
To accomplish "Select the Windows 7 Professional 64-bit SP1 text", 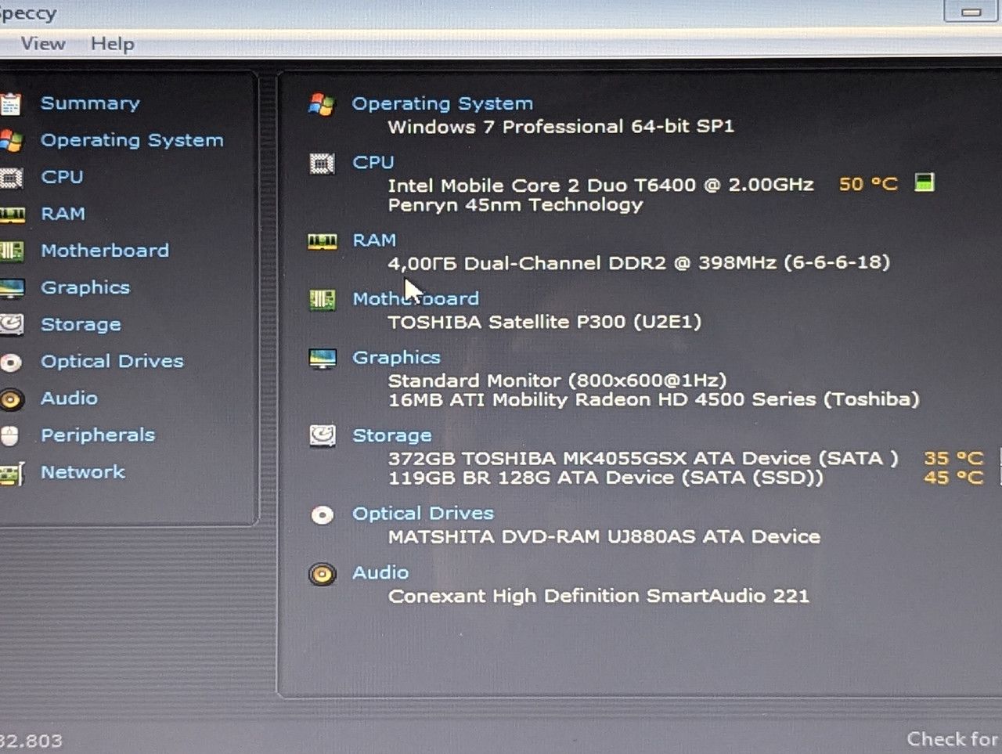I will point(560,126).
